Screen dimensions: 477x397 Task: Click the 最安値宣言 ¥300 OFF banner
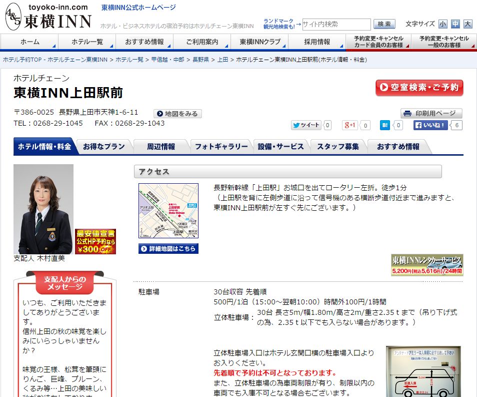pos(95,242)
